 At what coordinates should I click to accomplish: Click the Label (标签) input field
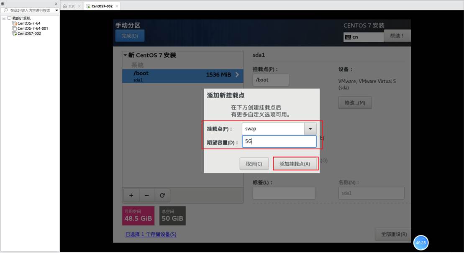click(284, 193)
